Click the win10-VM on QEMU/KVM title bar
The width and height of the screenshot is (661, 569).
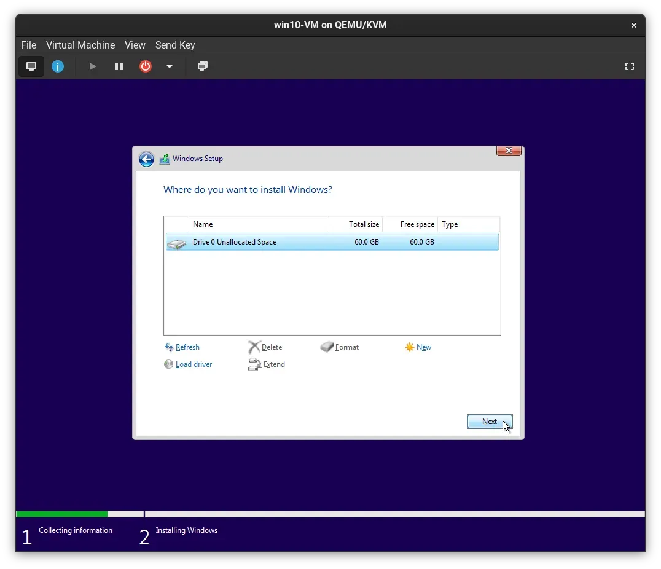coord(330,25)
